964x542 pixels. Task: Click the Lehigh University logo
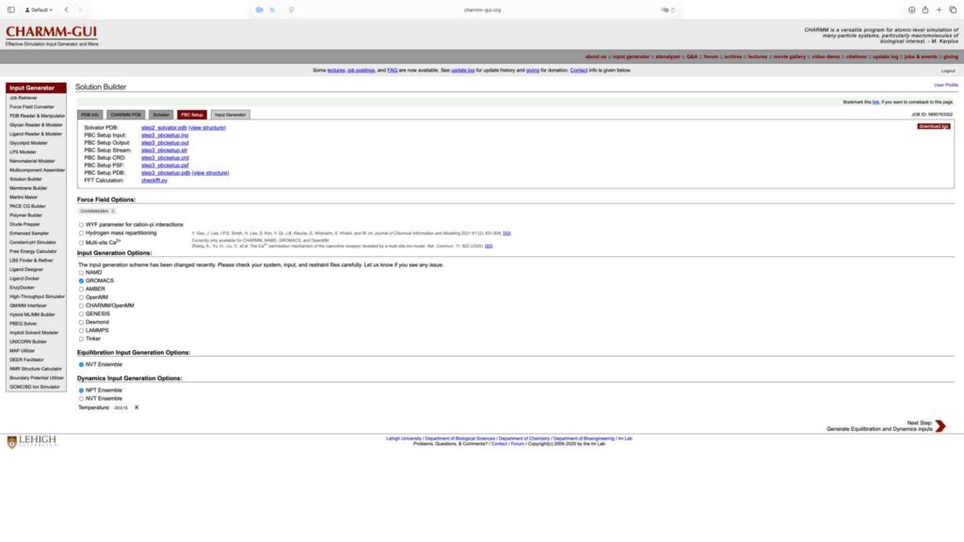coord(32,441)
